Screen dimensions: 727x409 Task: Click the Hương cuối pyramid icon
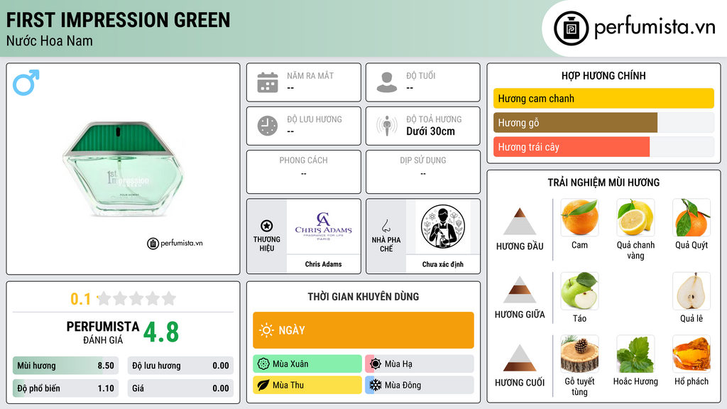(x=520, y=358)
